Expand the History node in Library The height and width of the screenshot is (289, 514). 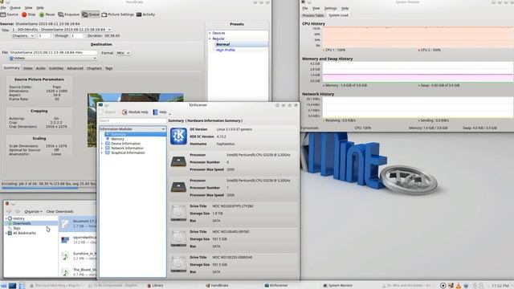point(6,218)
